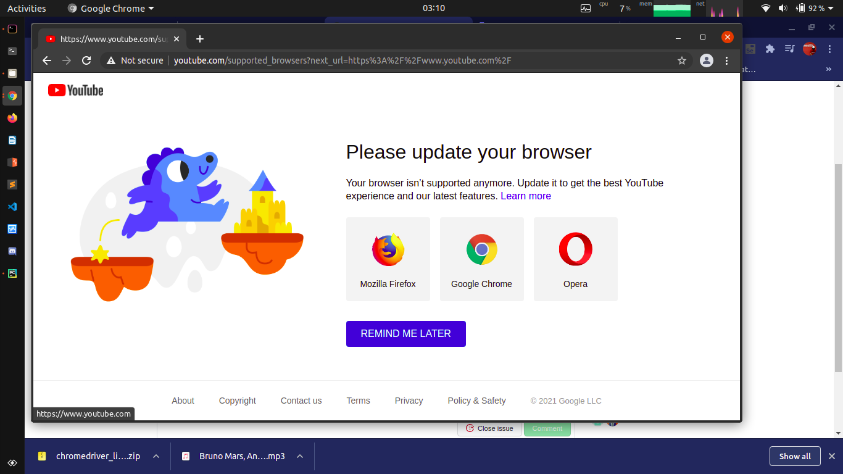Click the YouTube logo
The height and width of the screenshot is (474, 843).
pyautogui.click(x=75, y=89)
